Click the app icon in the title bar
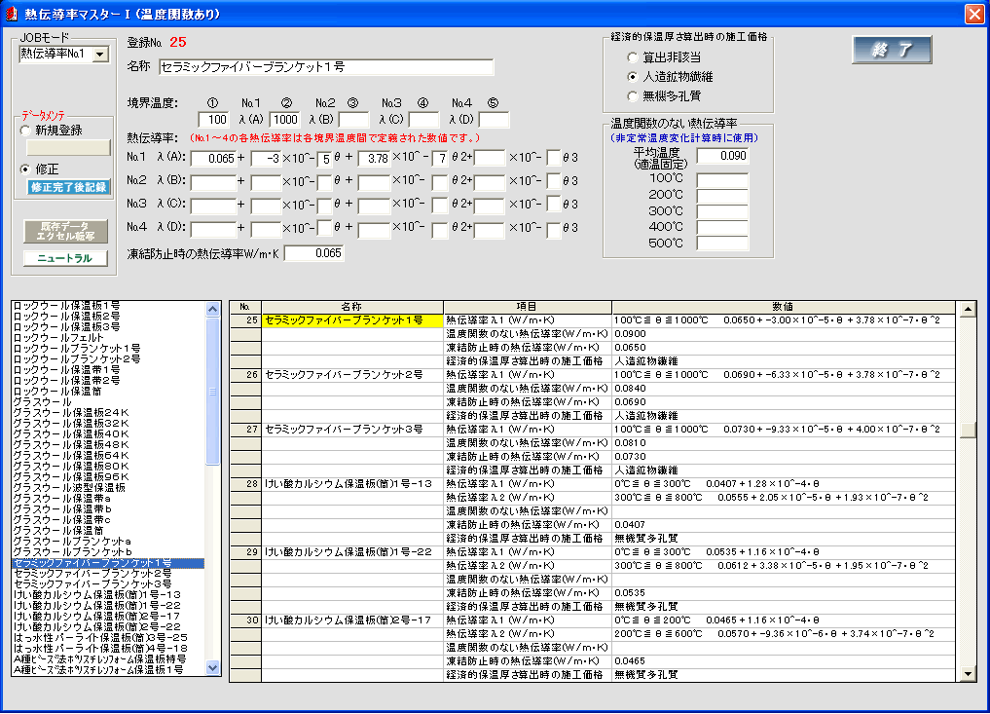This screenshot has width=990, height=714. (x=12, y=14)
